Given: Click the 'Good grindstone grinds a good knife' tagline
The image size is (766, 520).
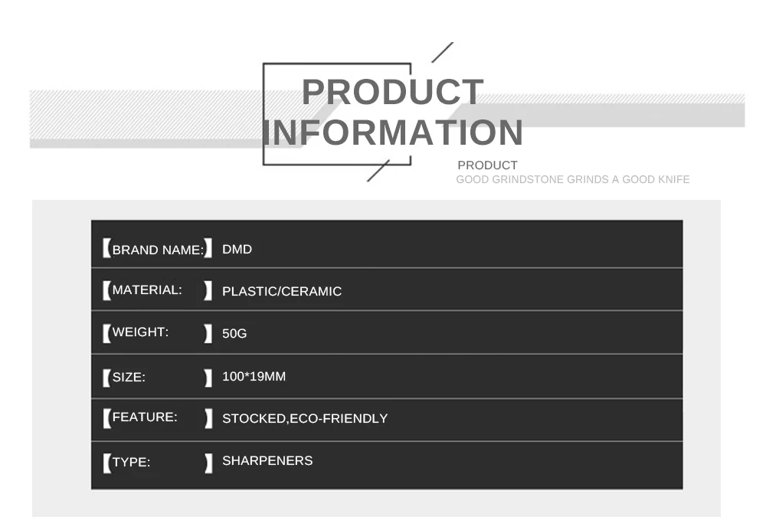Looking at the screenshot, I should click(x=572, y=180).
